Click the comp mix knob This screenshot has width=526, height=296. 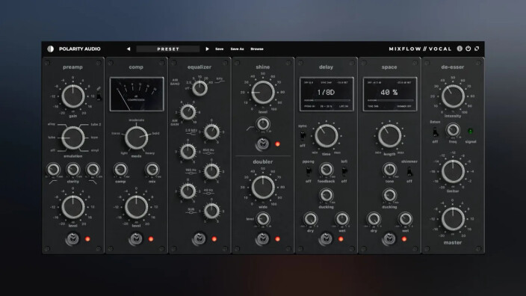coord(152,170)
